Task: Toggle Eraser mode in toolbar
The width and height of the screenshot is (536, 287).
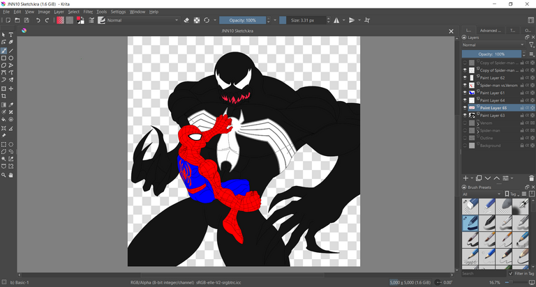Action: point(186,20)
